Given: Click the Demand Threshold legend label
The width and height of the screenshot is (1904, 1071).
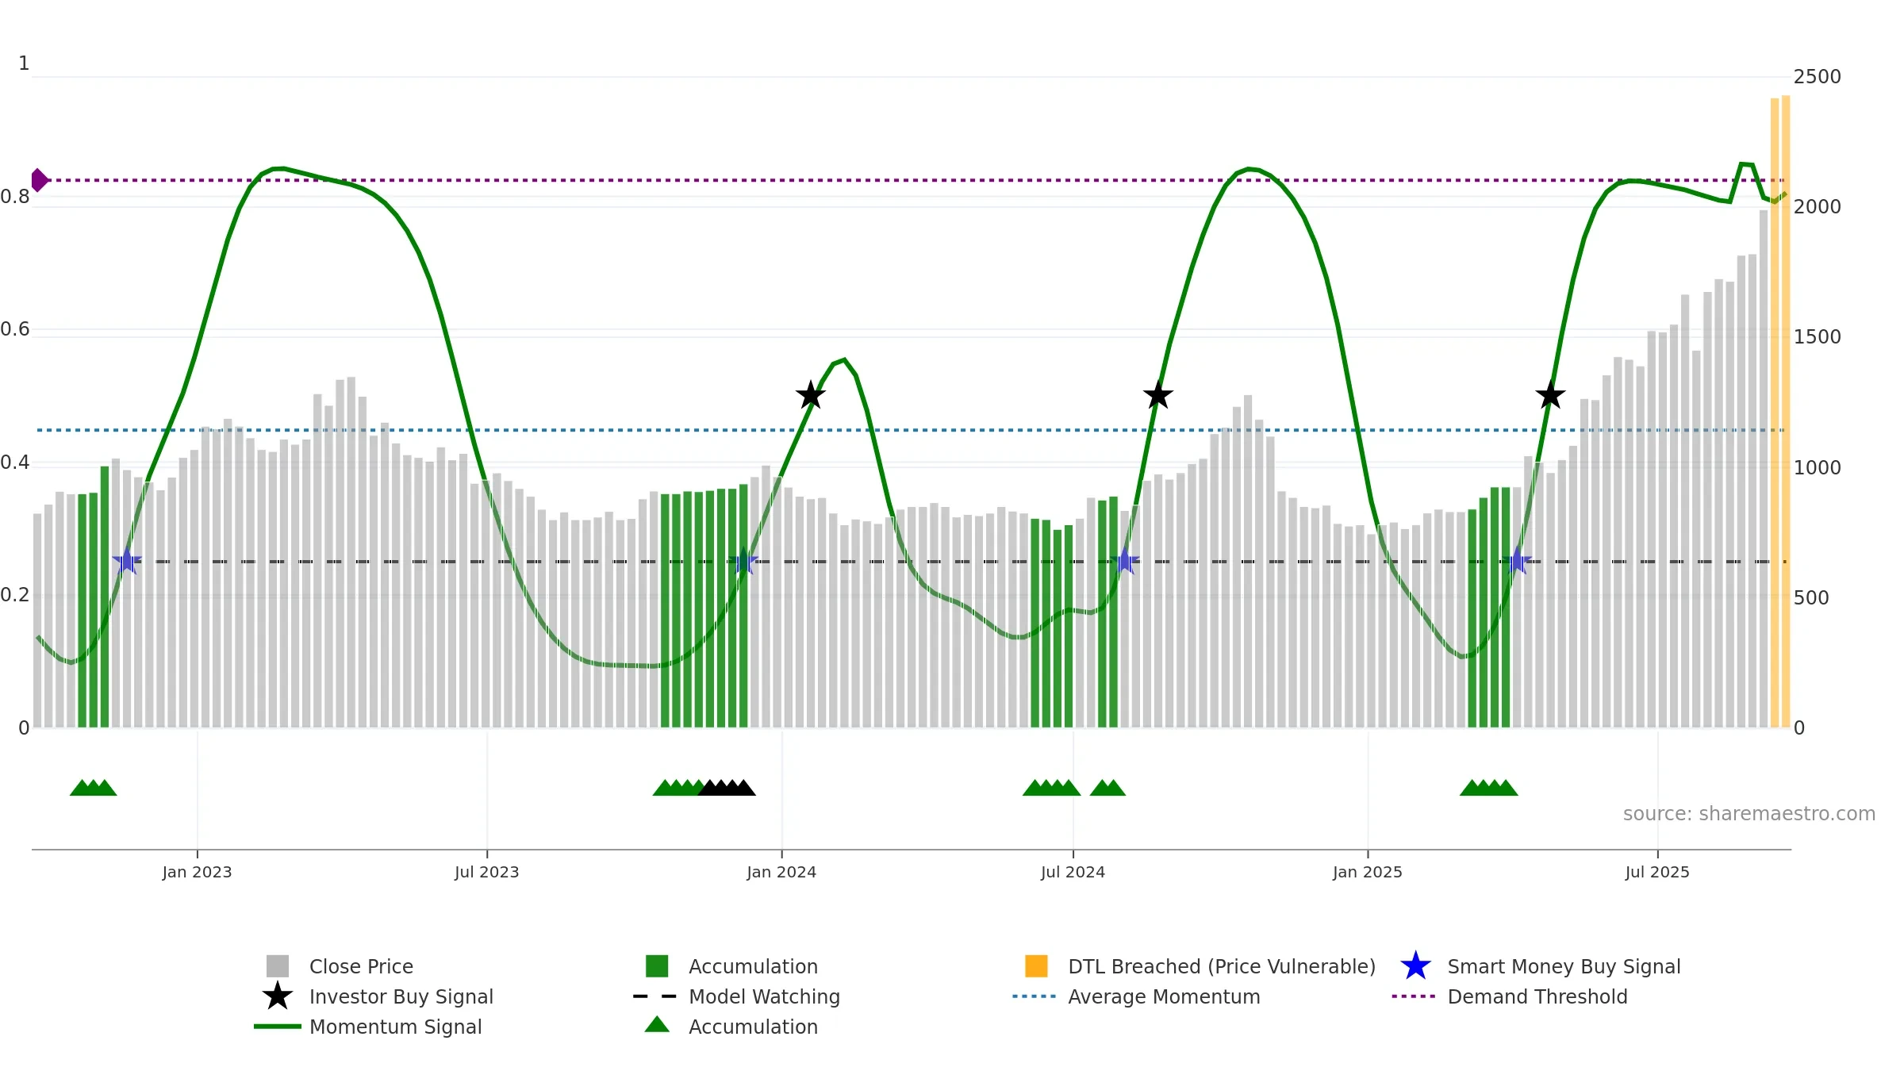Looking at the screenshot, I should [x=1537, y=996].
